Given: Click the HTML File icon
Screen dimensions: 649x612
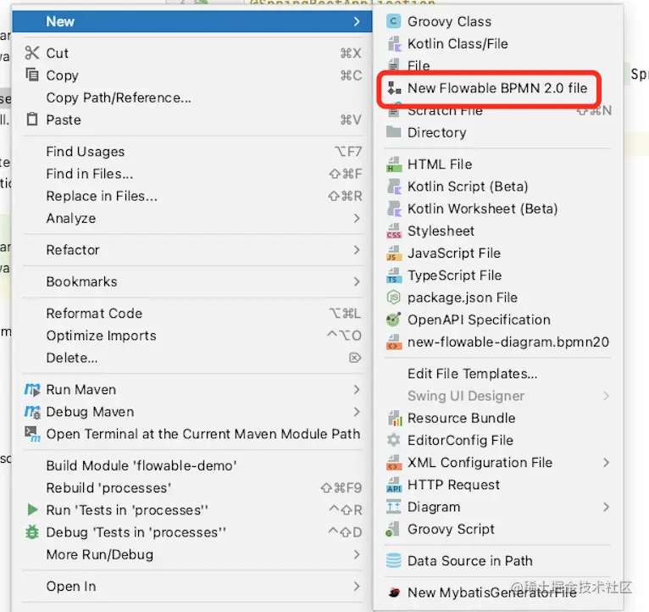Looking at the screenshot, I should (394, 164).
